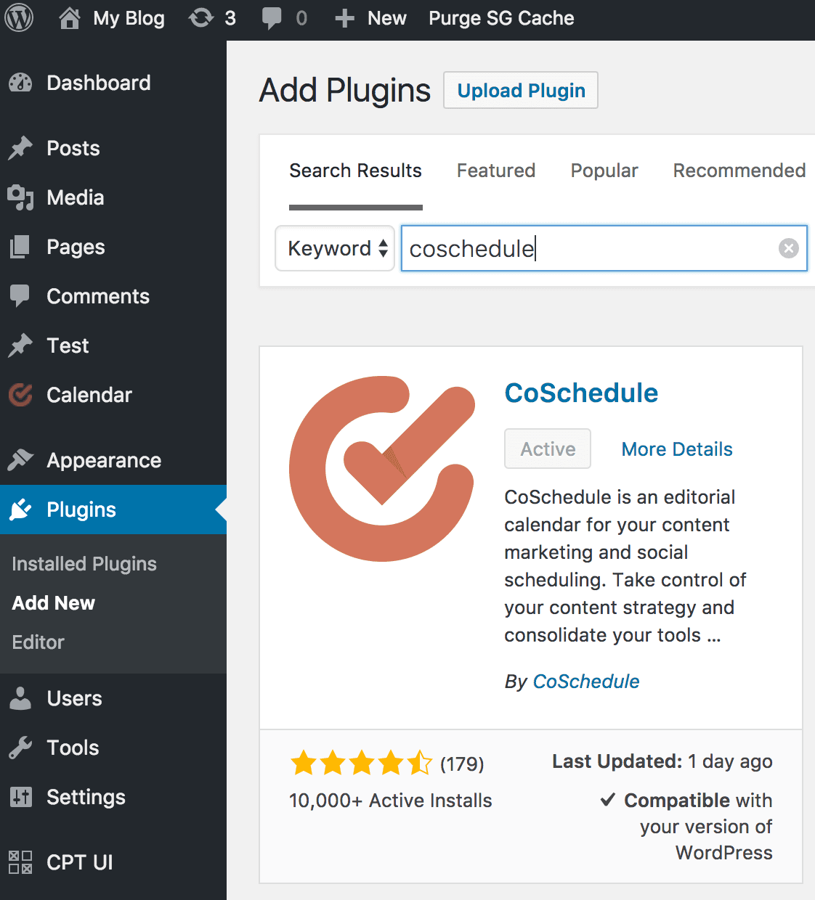This screenshot has height=900, width=815.
Task: Click the updates refresh icon
Action: pos(200,18)
